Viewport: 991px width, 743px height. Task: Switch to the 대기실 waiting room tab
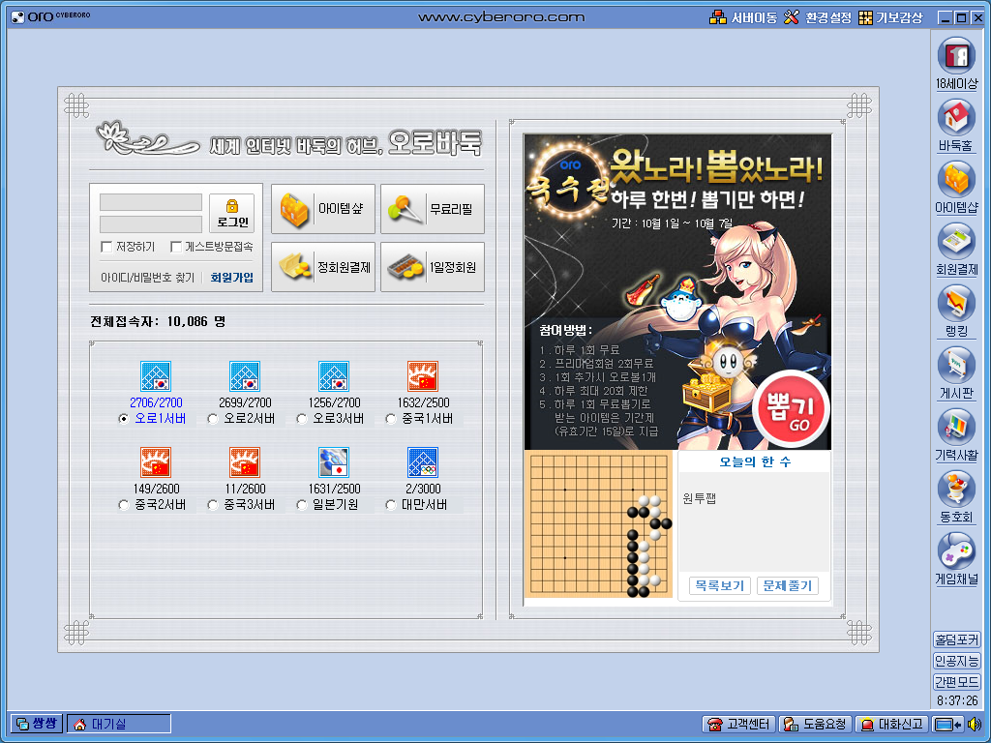[x=119, y=724]
